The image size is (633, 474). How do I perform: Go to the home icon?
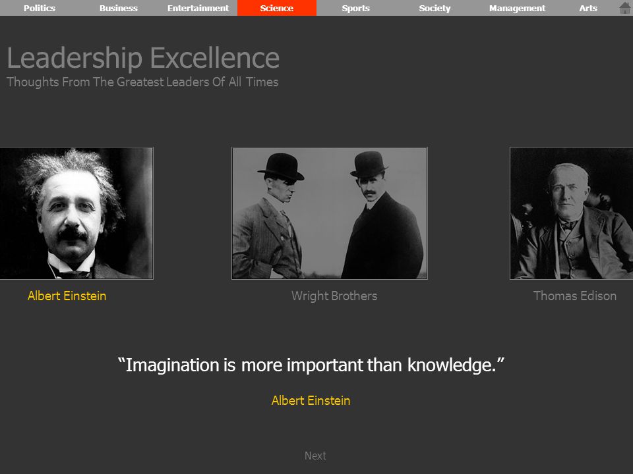[x=625, y=8]
